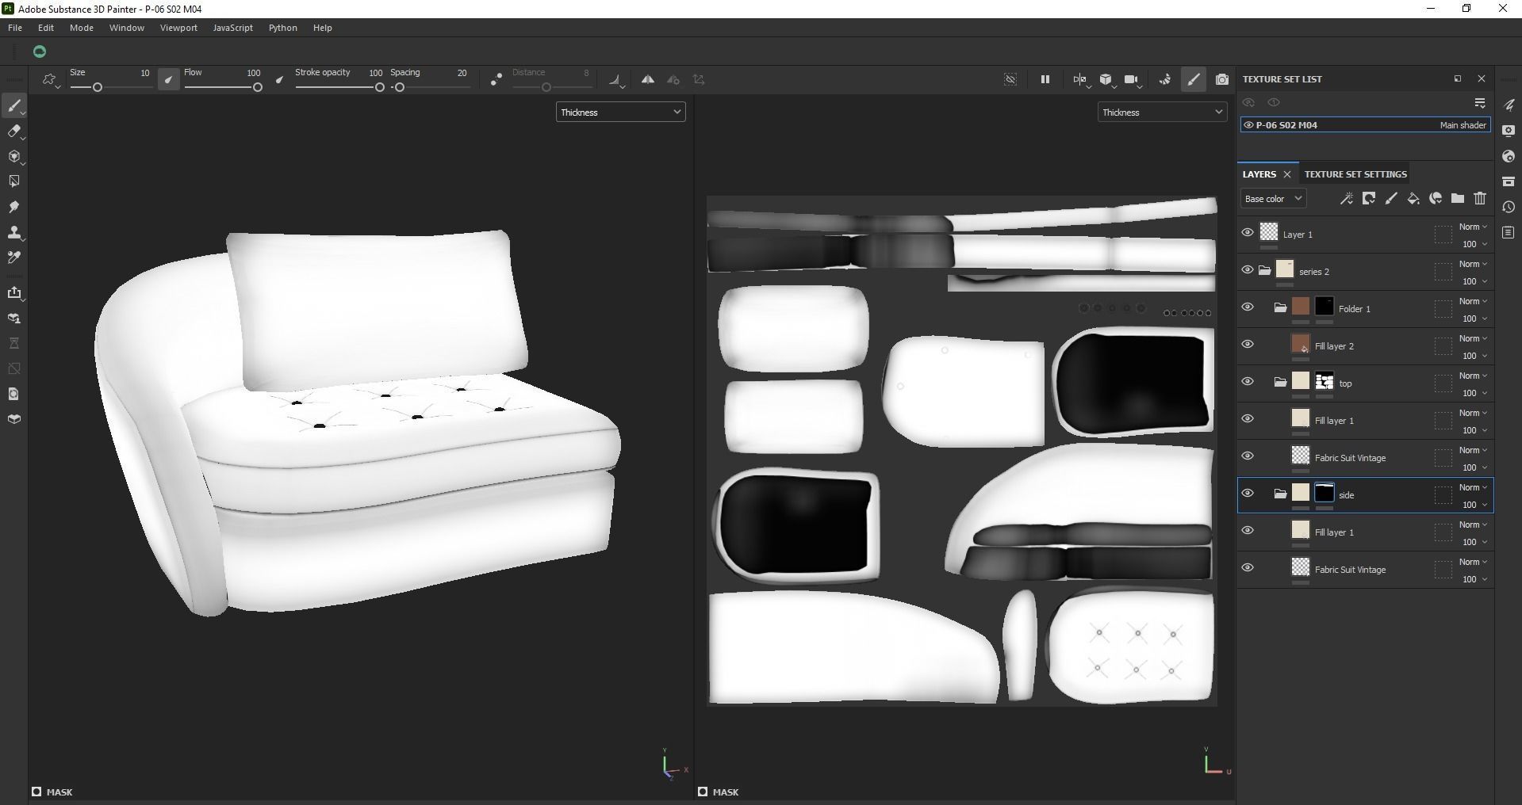1522x805 pixels.
Task: Add a mask to the layer
Action: 1369,199
